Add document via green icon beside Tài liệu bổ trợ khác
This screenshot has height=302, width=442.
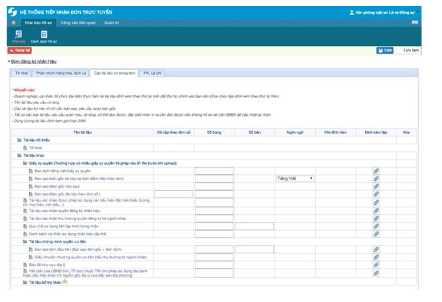tap(65, 282)
